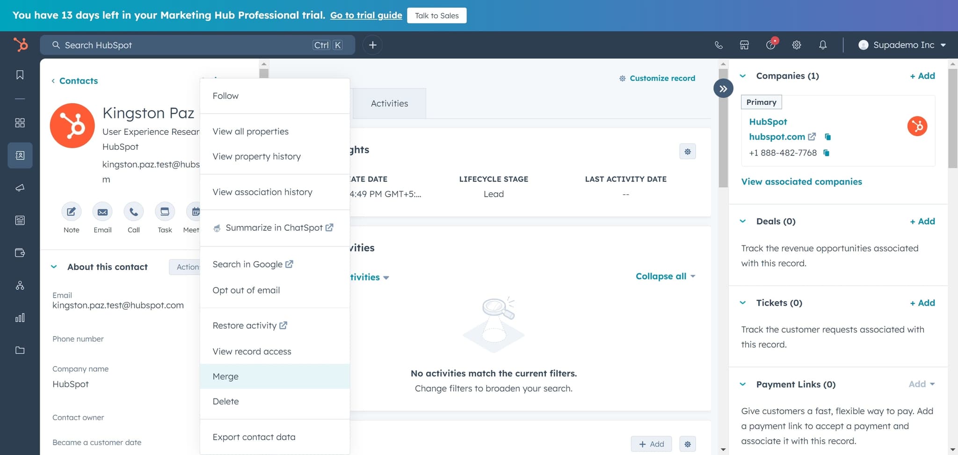Viewport: 958px width, 455px height.
Task: Click the Note icon for the contact
Action: [x=71, y=212]
